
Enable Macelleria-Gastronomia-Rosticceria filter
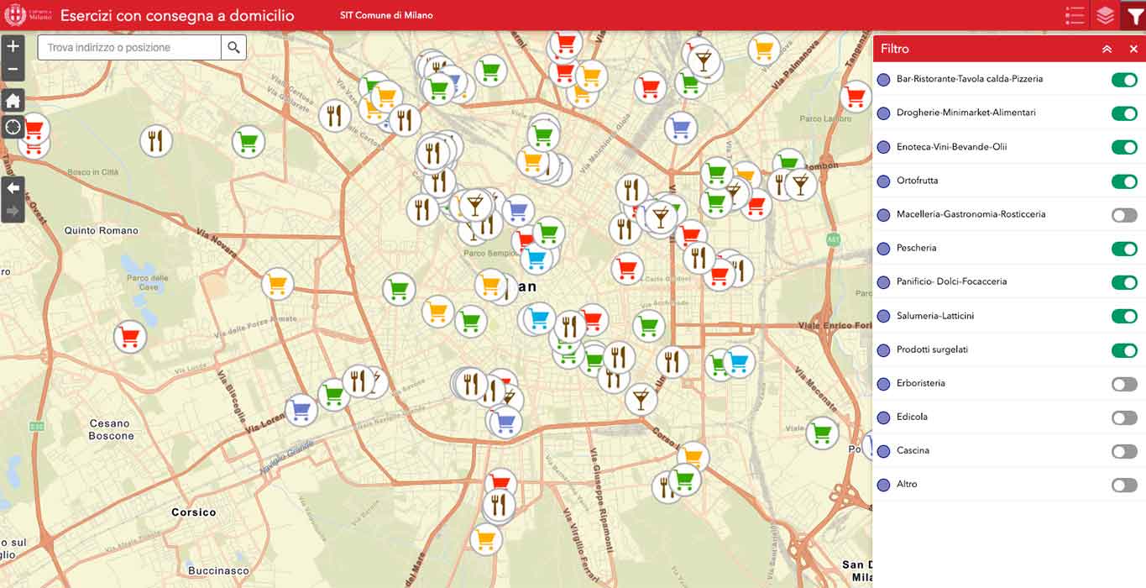click(x=1124, y=215)
